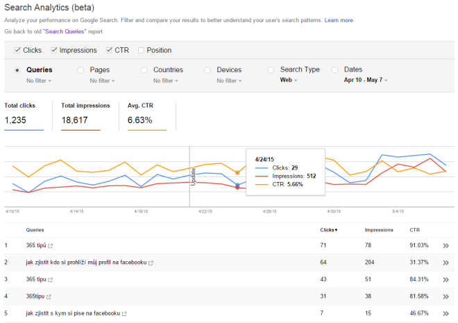Sort table by Impressions column header
The image size is (458, 323).
click(379, 230)
